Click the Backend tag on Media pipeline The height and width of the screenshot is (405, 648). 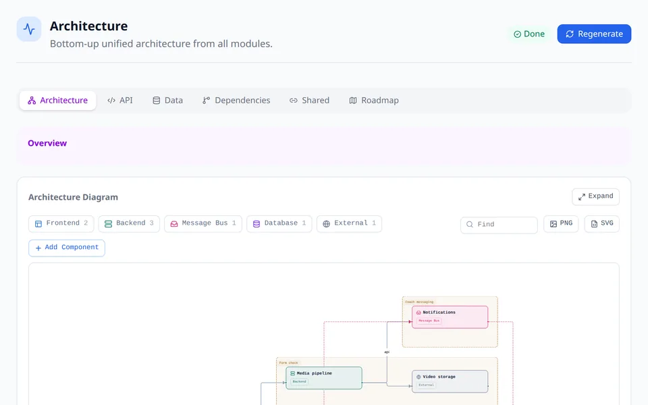[300, 381]
